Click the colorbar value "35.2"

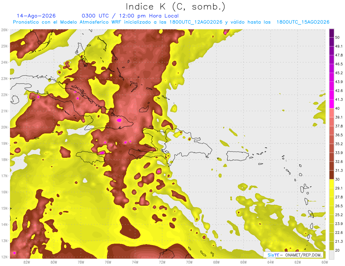click(339, 144)
